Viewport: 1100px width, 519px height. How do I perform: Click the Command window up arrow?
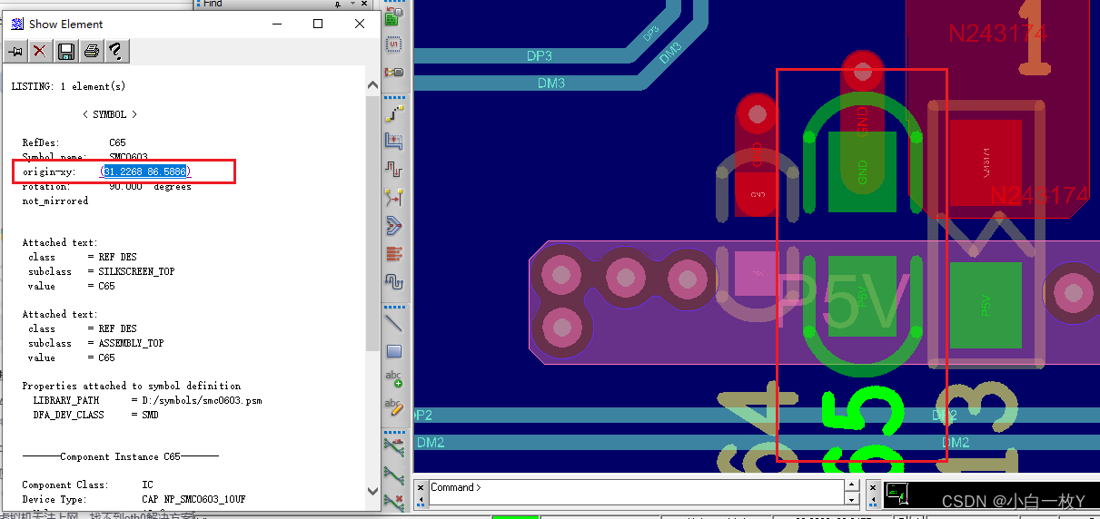[851, 485]
